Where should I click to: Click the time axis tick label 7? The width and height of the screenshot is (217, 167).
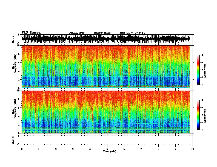pyautogui.click(x=141, y=149)
